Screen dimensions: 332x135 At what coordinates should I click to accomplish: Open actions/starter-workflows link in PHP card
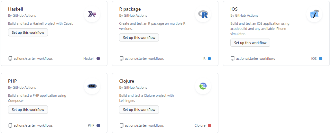click(33, 125)
